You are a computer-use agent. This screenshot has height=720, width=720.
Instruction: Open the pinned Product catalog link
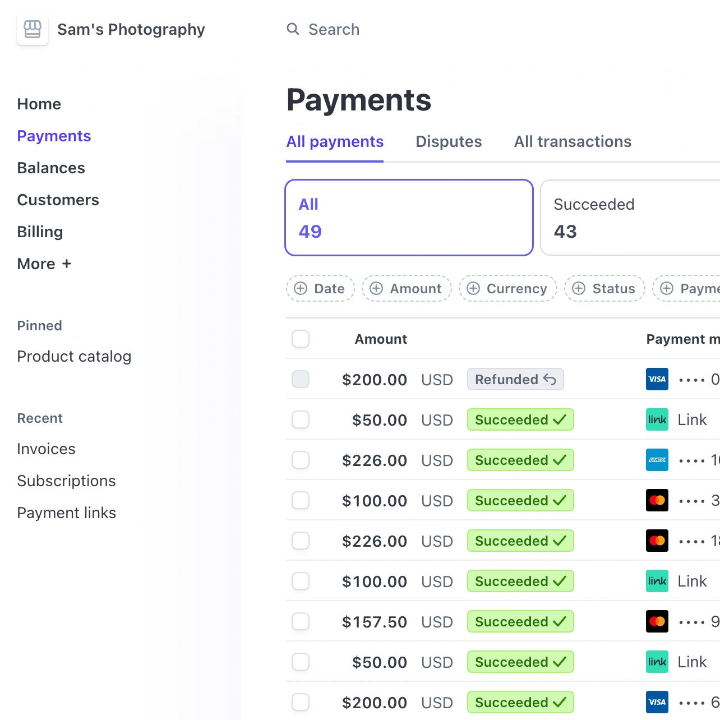click(x=74, y=357)
